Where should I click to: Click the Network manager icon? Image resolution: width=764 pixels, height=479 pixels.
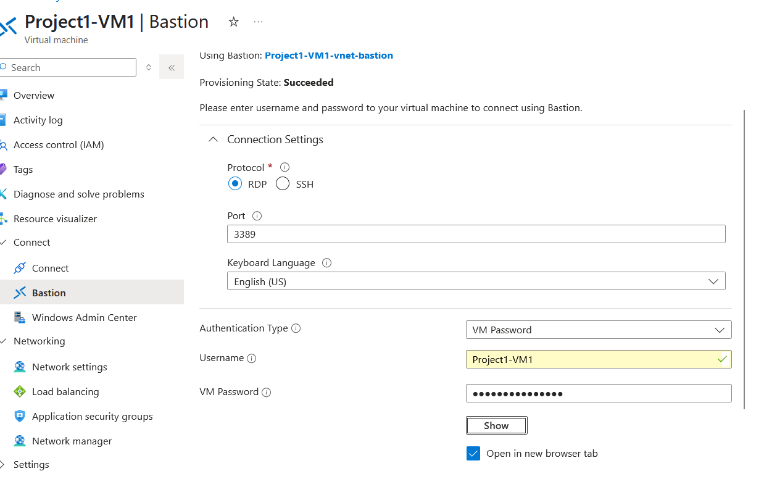click(x=20, y=441)
